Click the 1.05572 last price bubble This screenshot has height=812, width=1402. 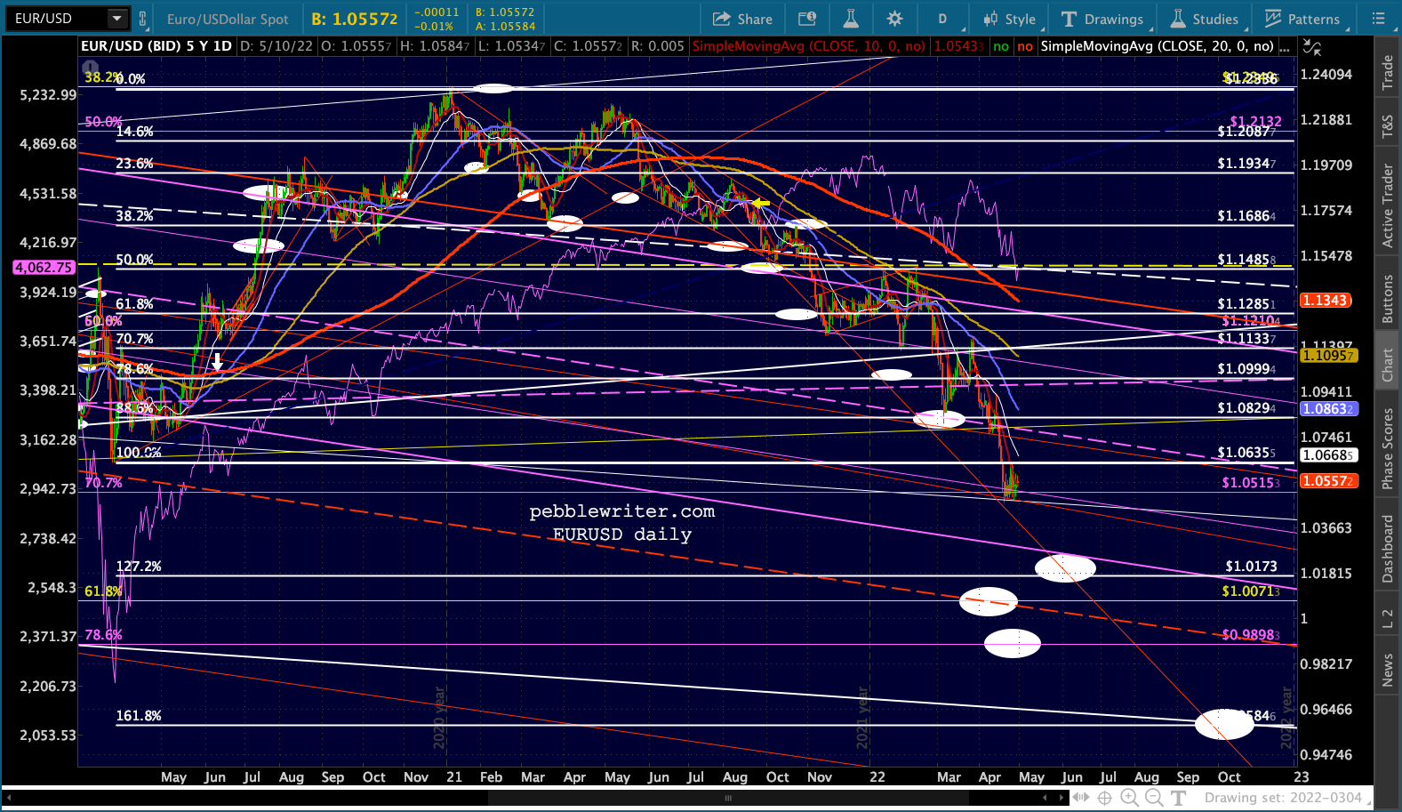pos(1328,481)
